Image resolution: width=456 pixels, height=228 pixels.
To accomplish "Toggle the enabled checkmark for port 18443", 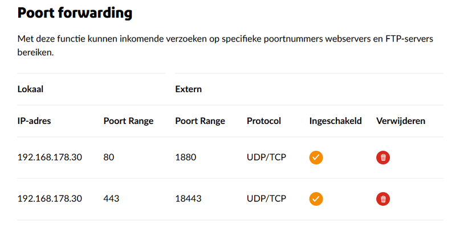I will tap(316, 199).
